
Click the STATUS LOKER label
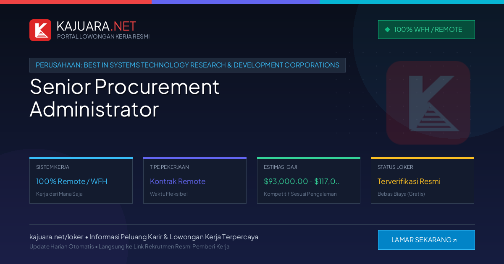coord(395,167)
